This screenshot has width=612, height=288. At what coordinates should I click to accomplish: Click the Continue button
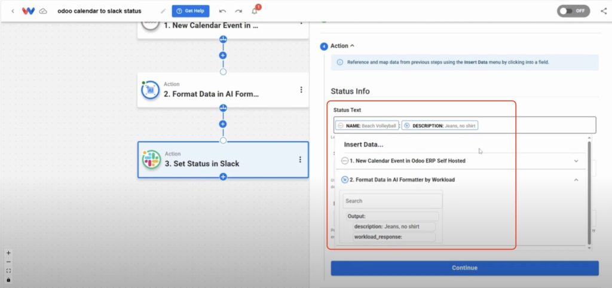464,268
